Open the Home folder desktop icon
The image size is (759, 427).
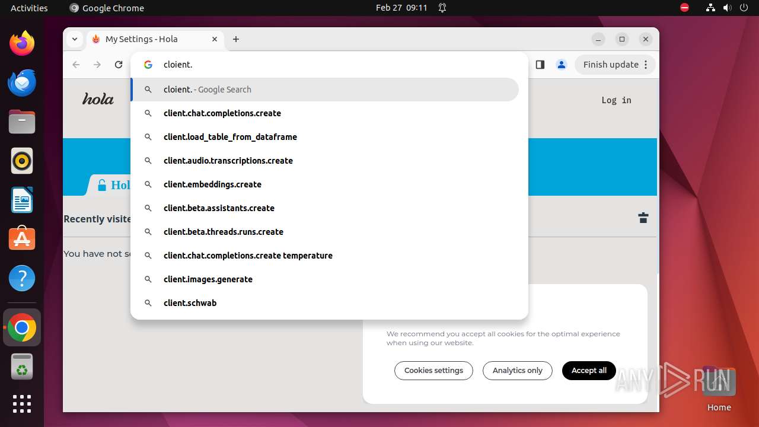click(719, 389)
